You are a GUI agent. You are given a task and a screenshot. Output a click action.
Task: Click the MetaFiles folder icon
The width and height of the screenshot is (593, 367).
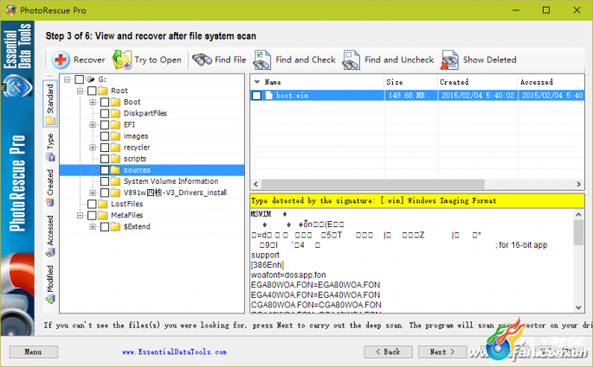(x=103, y=215)
